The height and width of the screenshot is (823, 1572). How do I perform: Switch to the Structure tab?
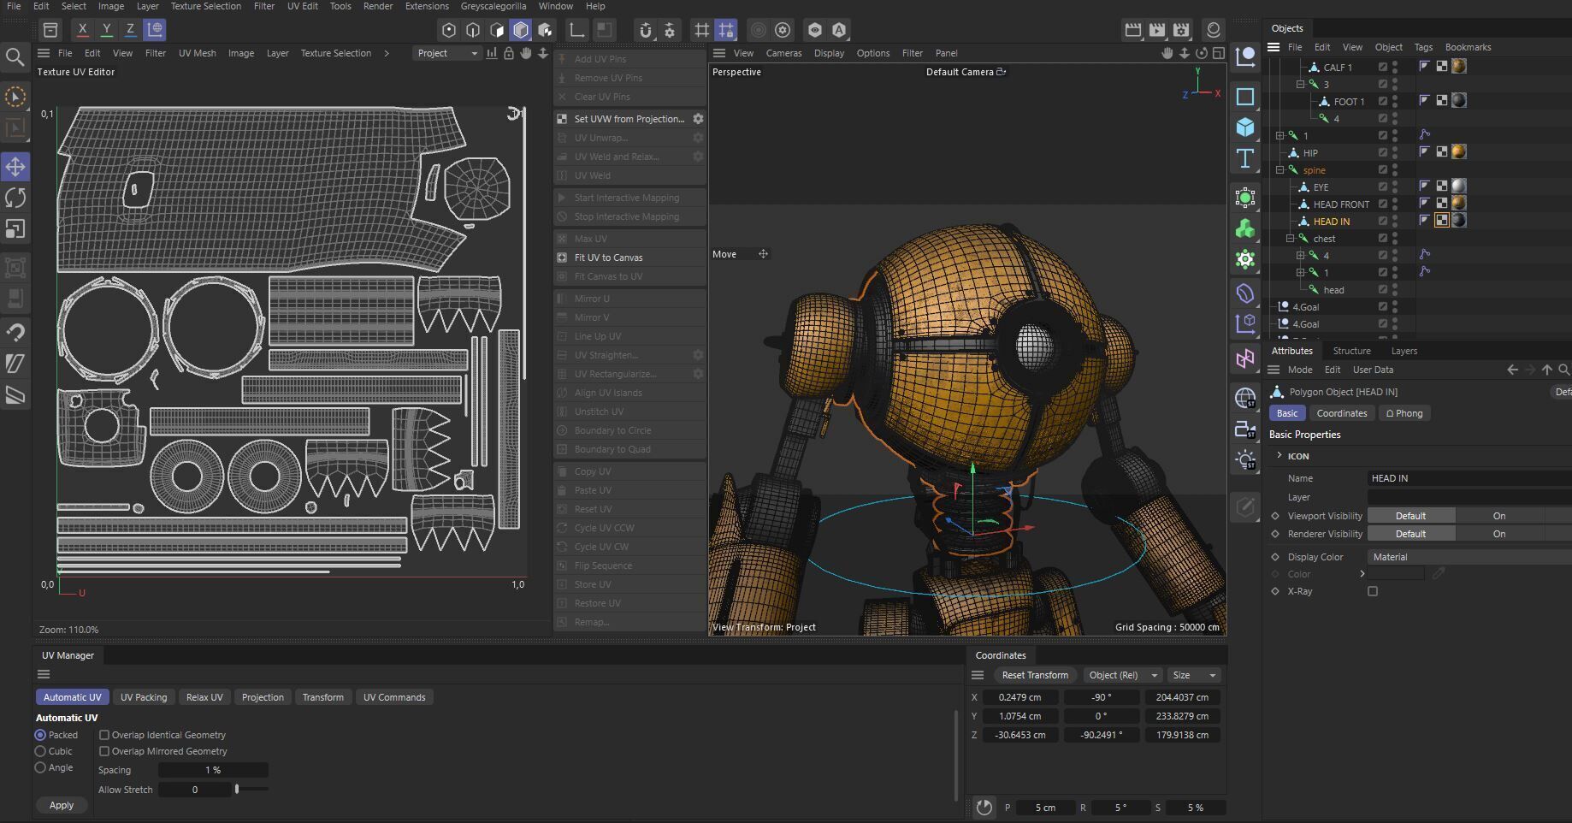pyautogui.click(x=1351, y=351)
